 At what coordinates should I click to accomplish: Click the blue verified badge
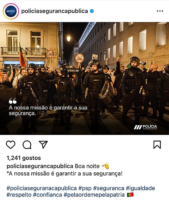coord(92,11)
